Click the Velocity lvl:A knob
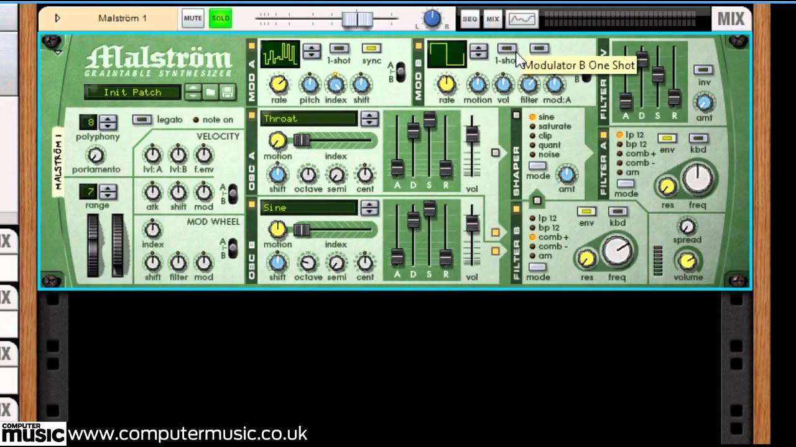The image size is (796, 447). click(152, 154)
